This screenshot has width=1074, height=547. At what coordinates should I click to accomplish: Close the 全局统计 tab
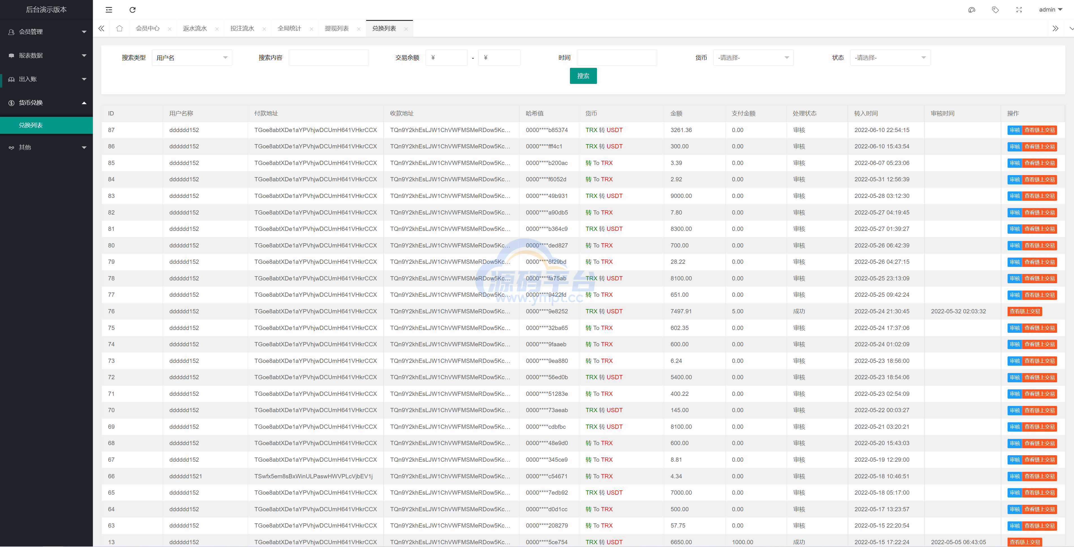coord(312,29)
